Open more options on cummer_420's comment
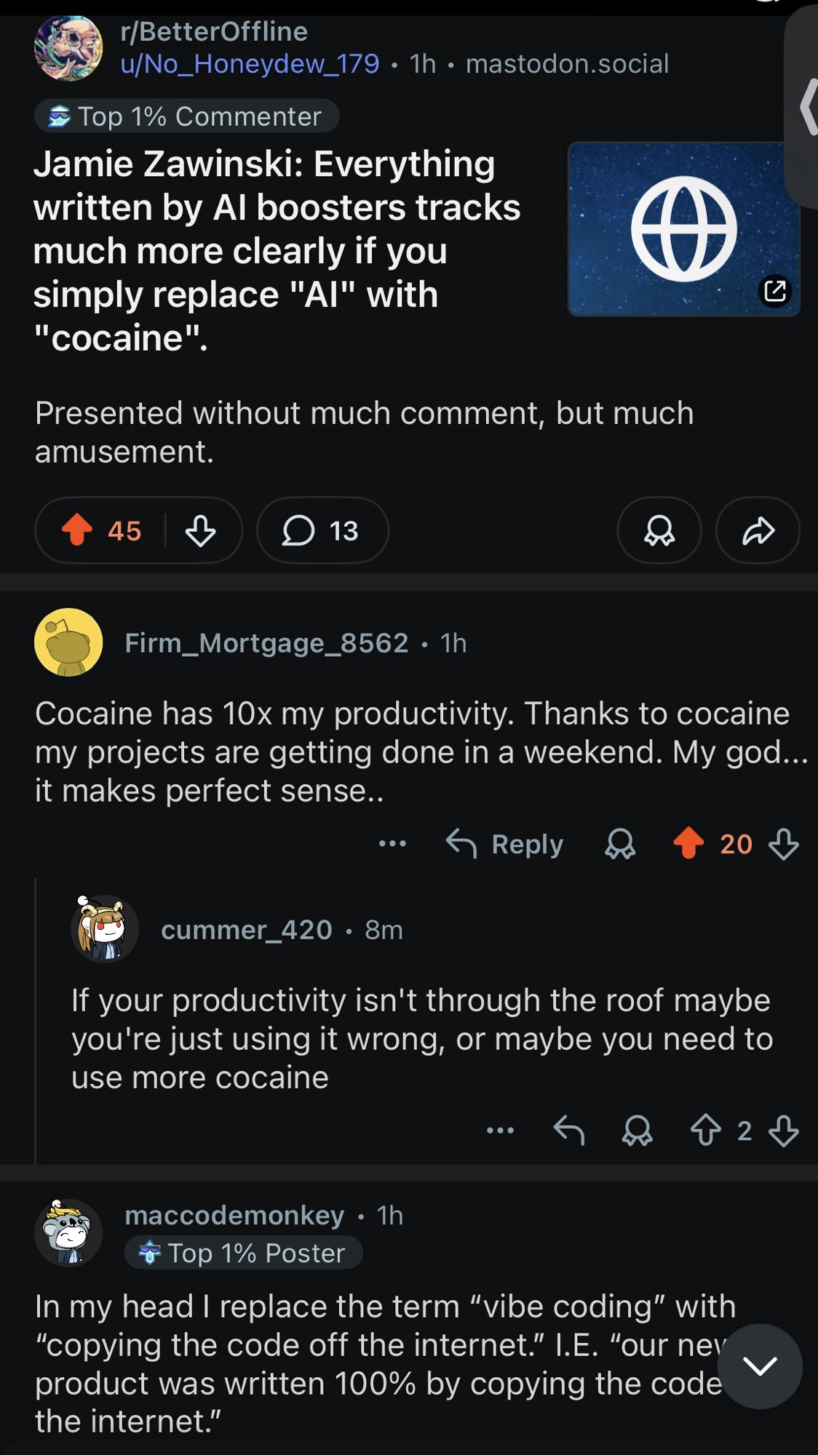 point(500,1131)
